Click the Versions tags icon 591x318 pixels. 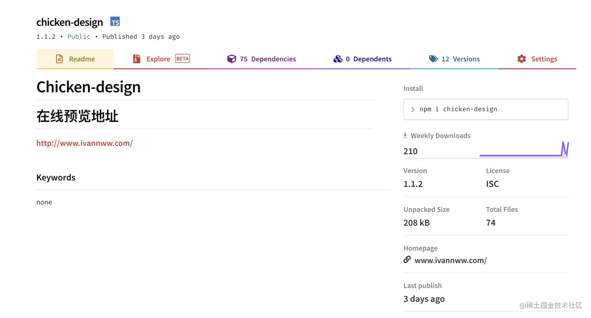[x=433, y=59]
